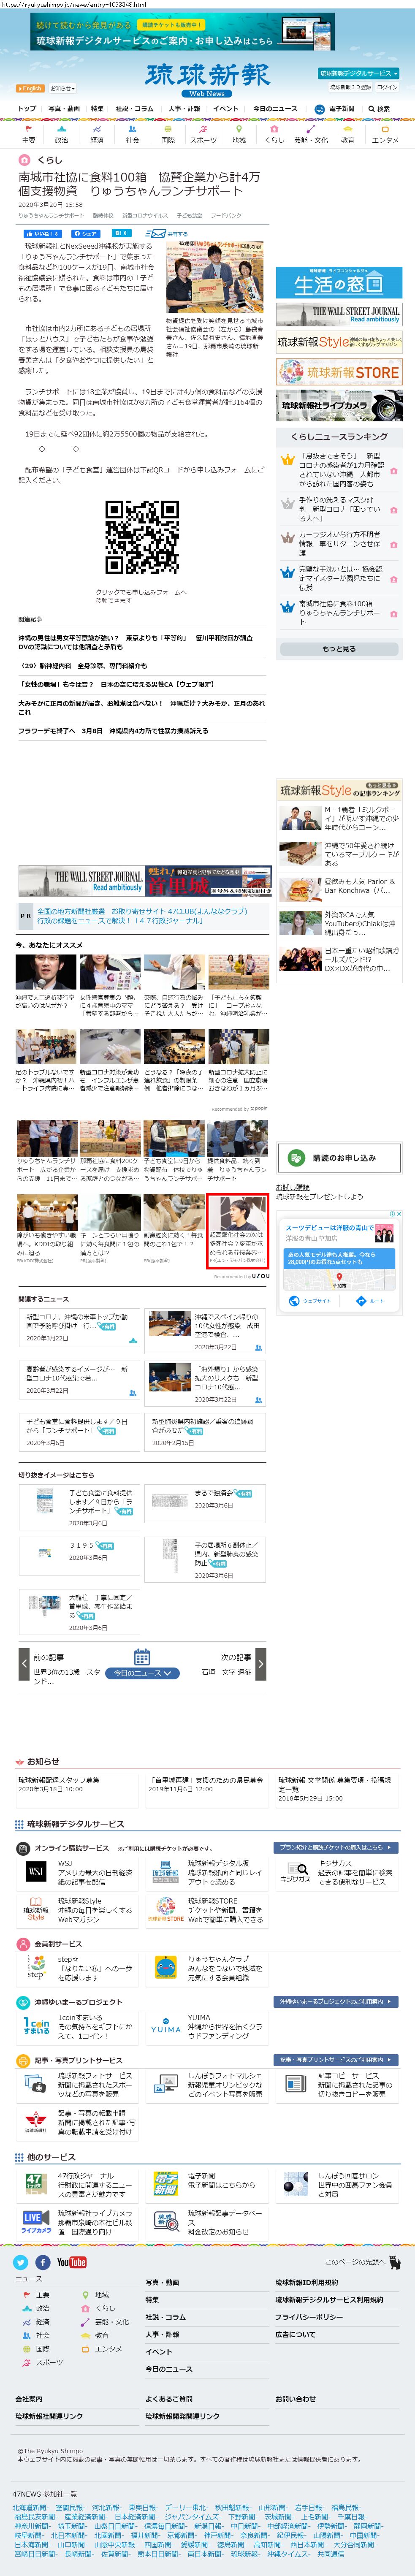Viewport: 415px width, 2576px height.
Task: Click the Facebook icon in the footer
Action: tap(43, 2262)
